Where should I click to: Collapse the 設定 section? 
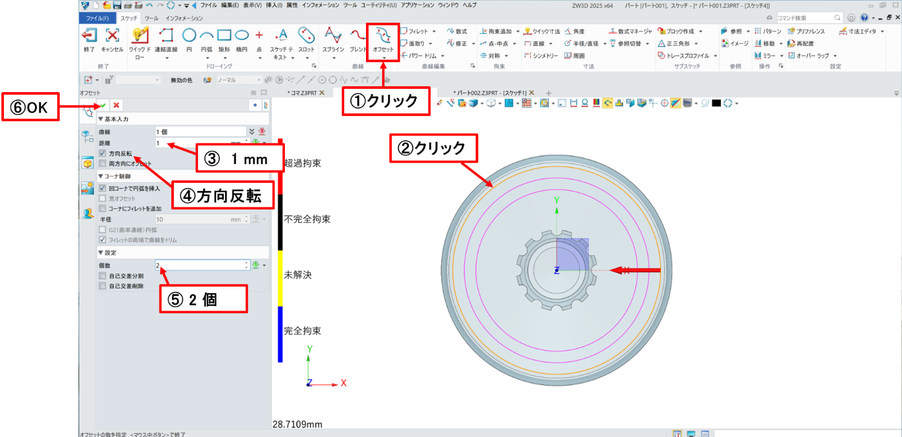(x=101, y=253)
